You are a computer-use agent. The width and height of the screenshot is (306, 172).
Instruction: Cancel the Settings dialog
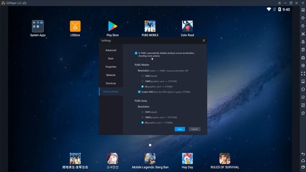coord(195,129)
